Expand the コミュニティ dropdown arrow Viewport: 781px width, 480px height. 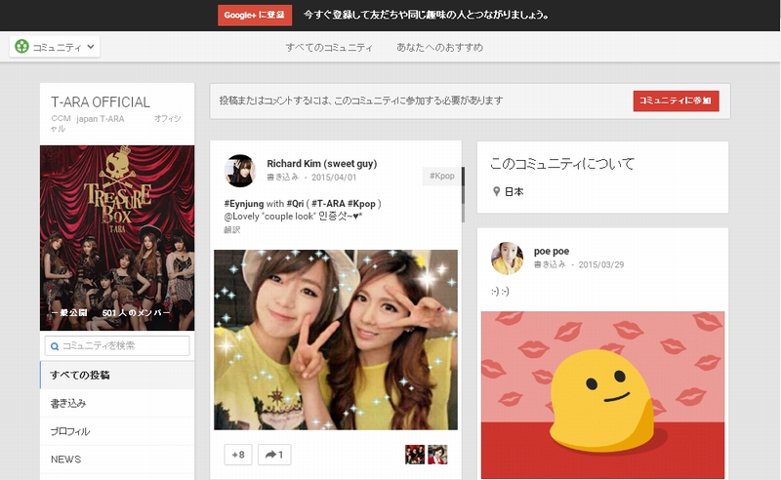91,47
